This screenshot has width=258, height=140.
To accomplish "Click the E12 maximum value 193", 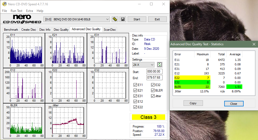I will (206, 73).
